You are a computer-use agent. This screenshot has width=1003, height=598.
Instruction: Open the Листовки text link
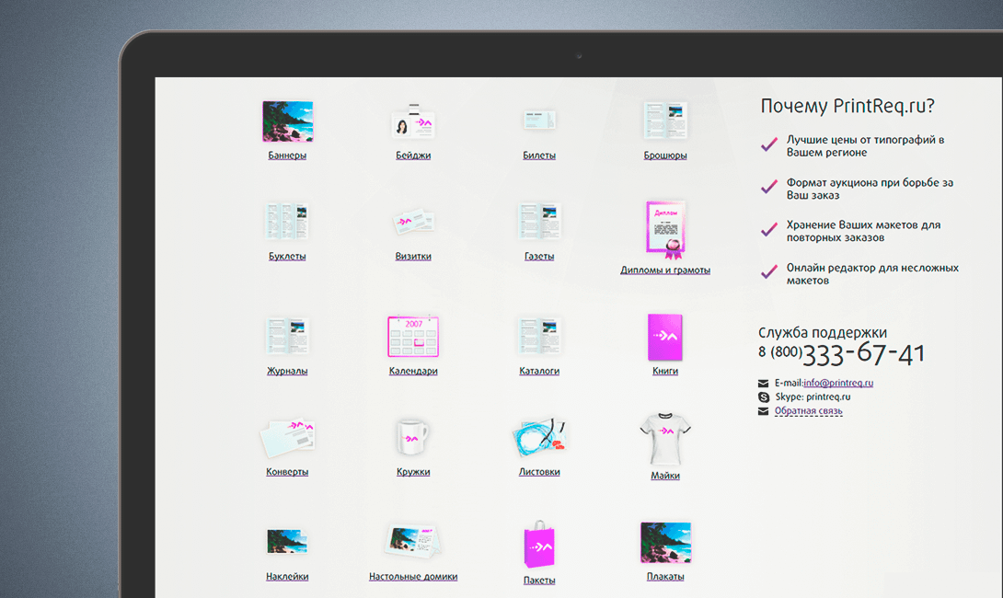pyautogui.click(x=539, y=472)
